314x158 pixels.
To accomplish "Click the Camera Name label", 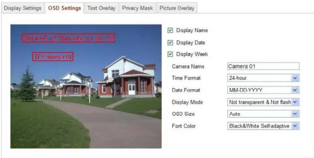I will coord(188,67).
